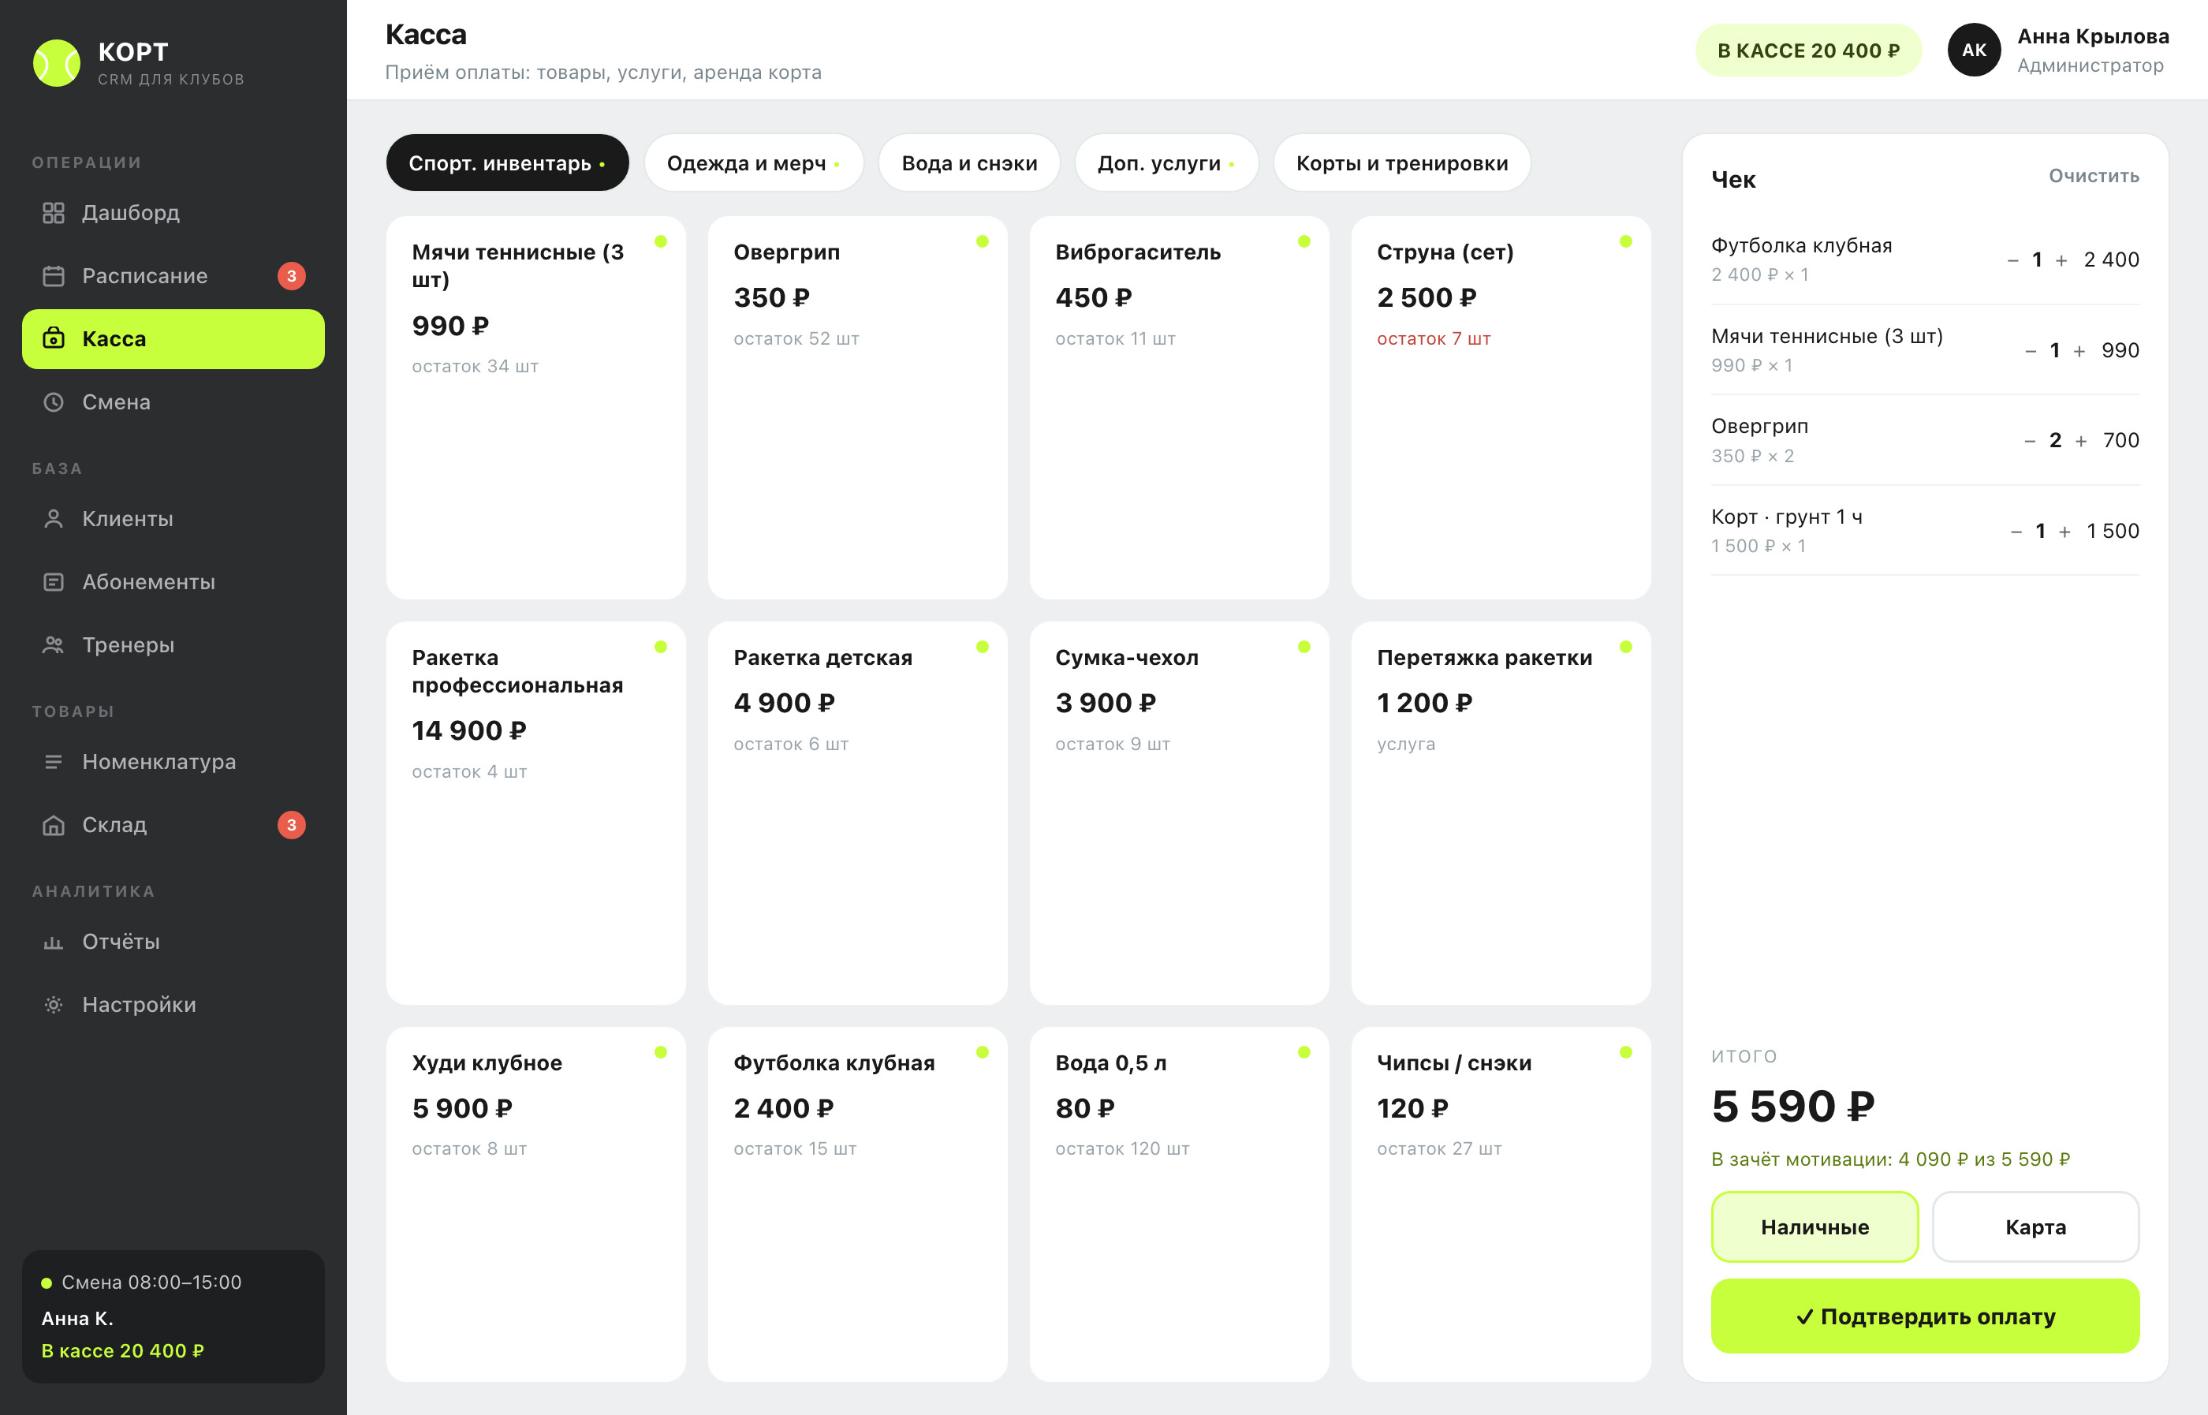Click the Настройки gear icon
Viewport: 2208px width, 1415px height.
54,1005
